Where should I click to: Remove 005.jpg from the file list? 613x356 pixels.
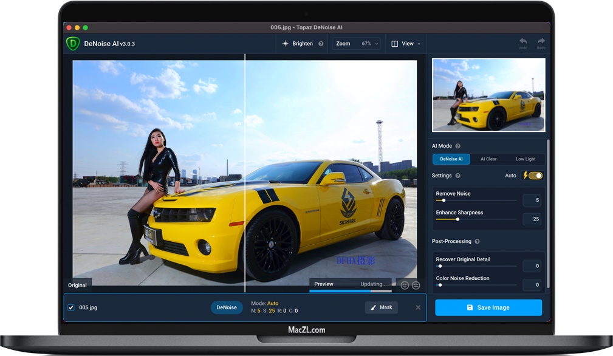click(x=418, y=307)
